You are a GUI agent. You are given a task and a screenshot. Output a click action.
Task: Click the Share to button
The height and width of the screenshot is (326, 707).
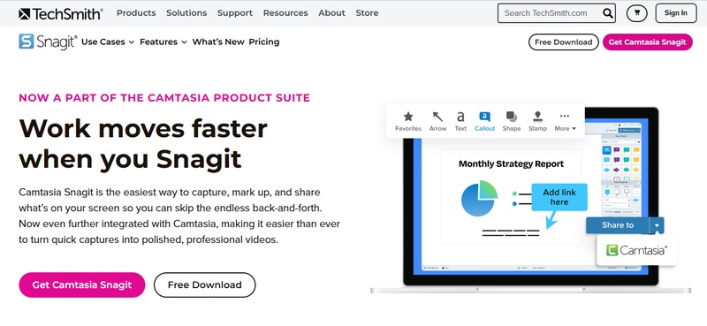pos(618,225)
